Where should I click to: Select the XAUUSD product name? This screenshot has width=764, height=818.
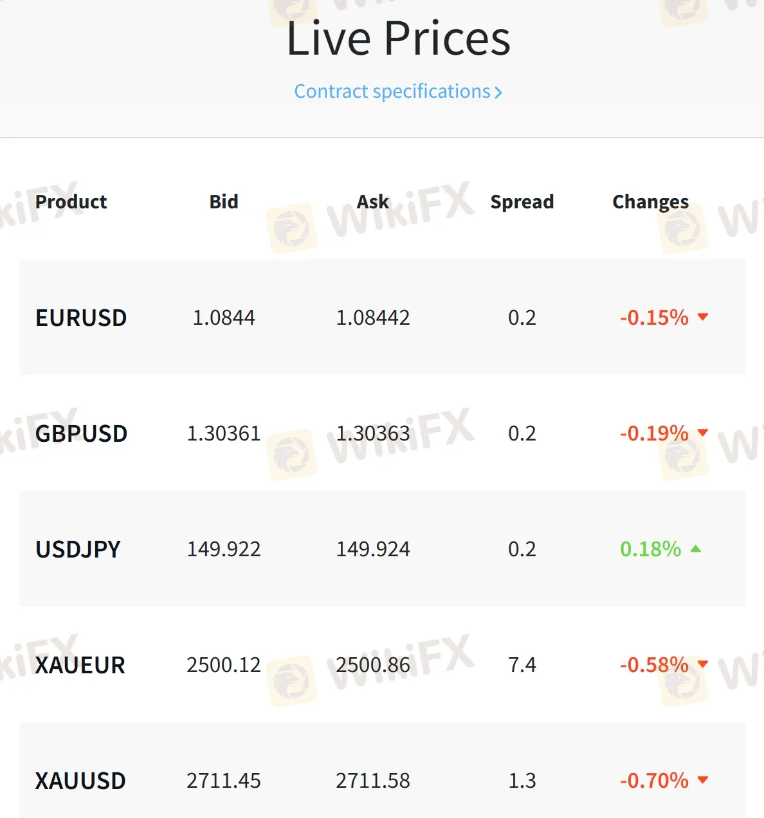point(80,781)
